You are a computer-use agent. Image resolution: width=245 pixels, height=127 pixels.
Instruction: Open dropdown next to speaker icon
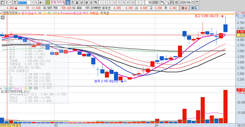[x=44, y=2]
